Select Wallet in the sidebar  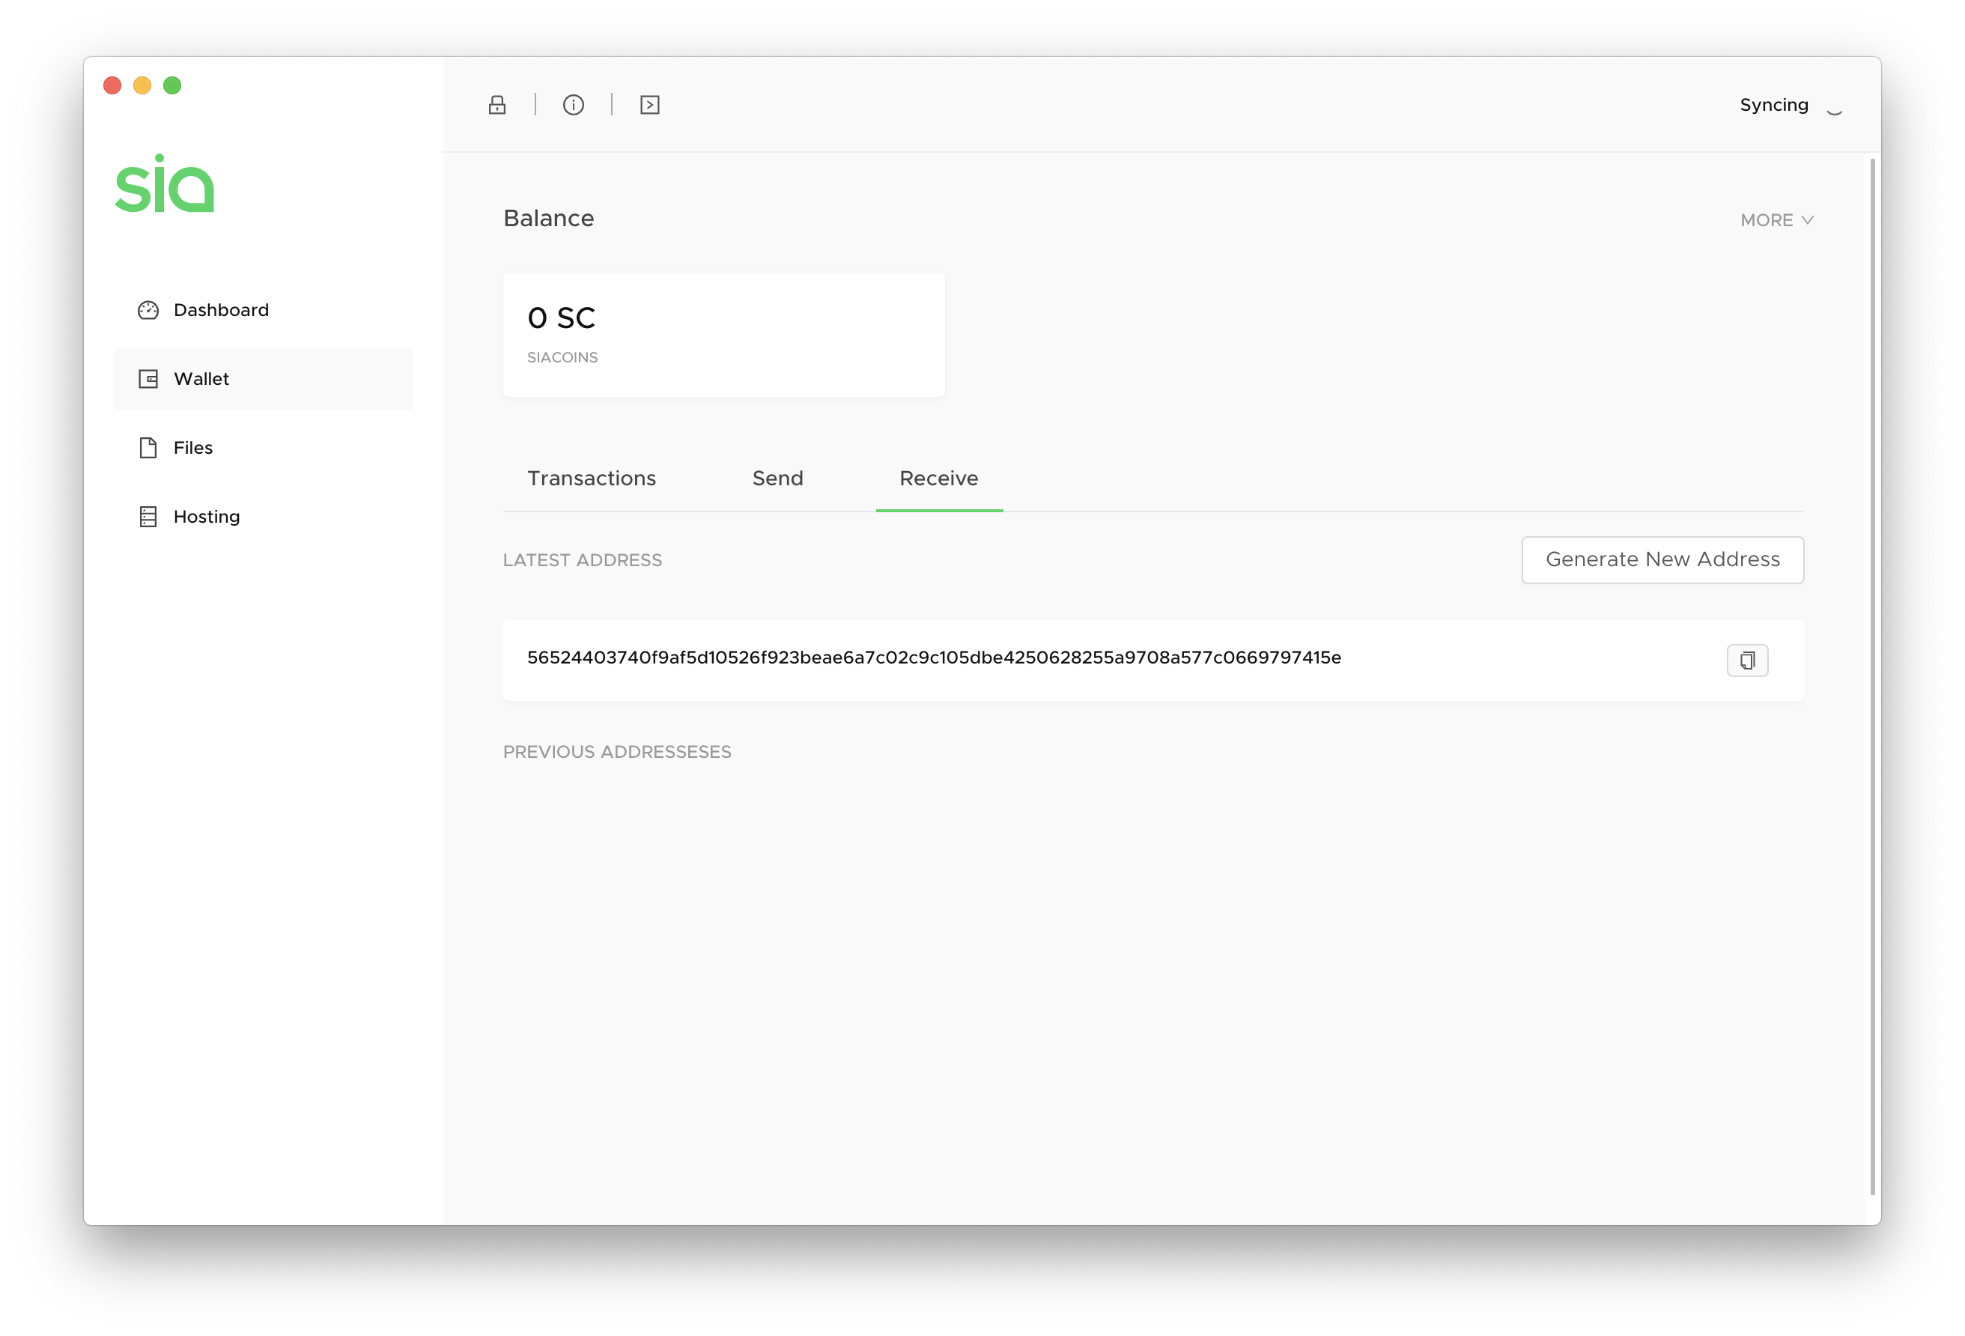tap(263, 379)
